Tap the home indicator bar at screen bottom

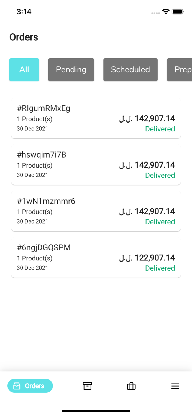(x=96, y=411)
